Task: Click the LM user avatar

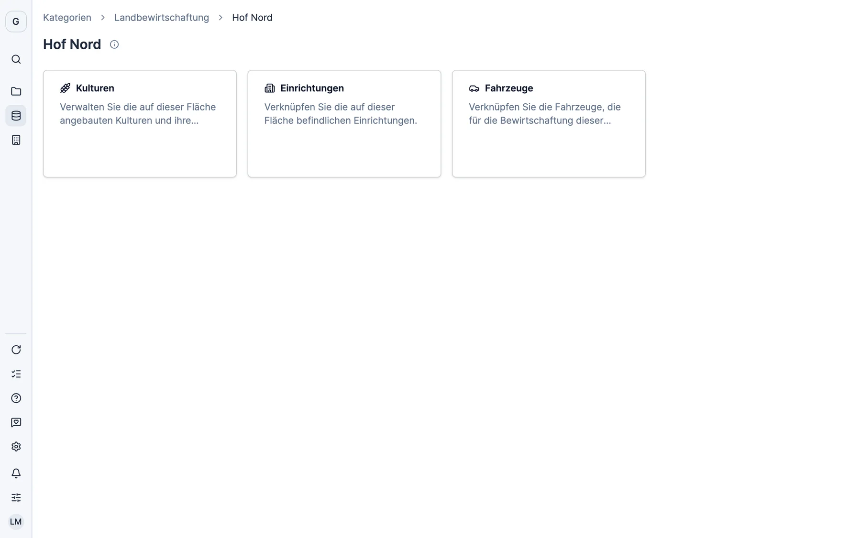Action: coord(16,522)
